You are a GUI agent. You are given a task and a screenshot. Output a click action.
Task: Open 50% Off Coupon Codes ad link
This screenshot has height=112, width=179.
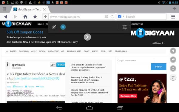click(x=25, y=32)
